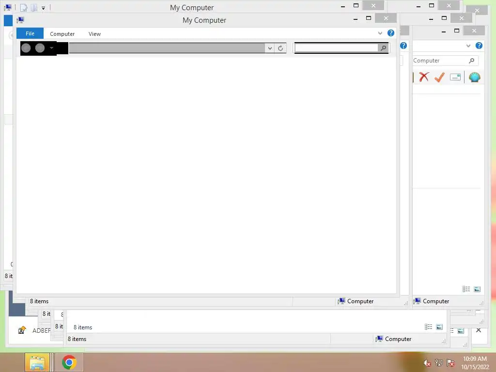Expand the ribbon chevron in front window
This screenshot has width=496, height=372.
pyautogui.click(x=380, y=33)
